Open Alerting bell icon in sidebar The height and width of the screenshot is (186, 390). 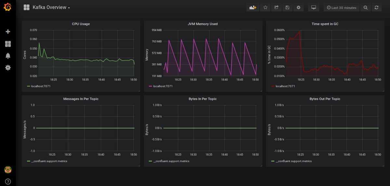tap(8, 56)
